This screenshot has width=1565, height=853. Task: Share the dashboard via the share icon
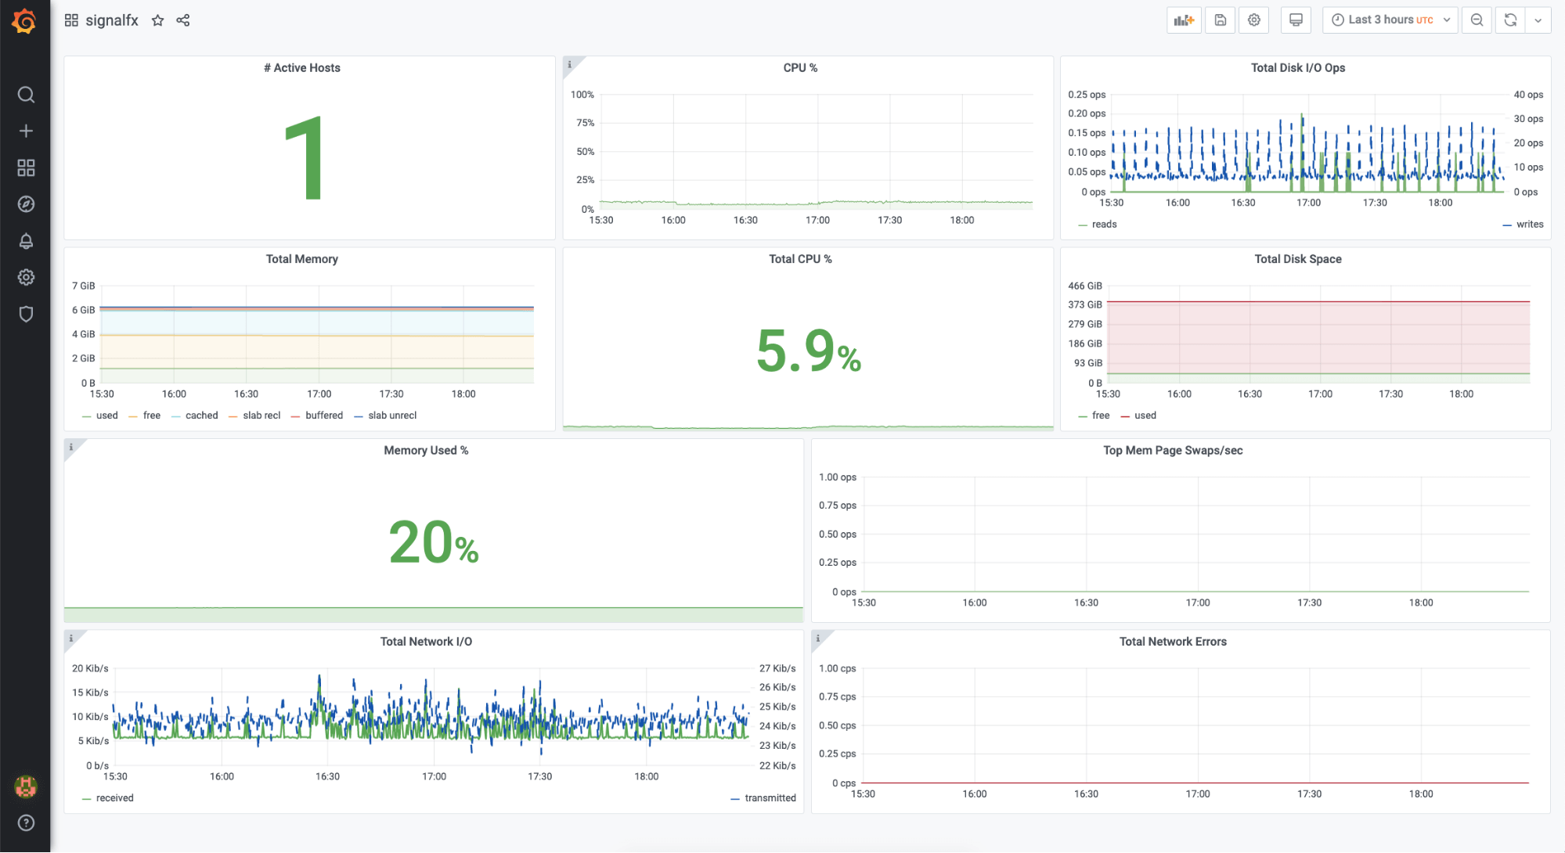pyautogui.click(x=183, y=20)
